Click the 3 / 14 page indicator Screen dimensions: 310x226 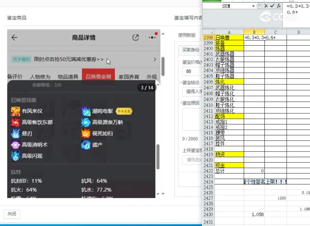click(x=147, y=88)
